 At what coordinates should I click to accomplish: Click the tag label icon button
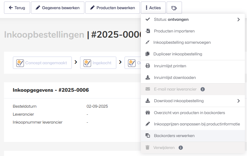[x=174, y=8]
